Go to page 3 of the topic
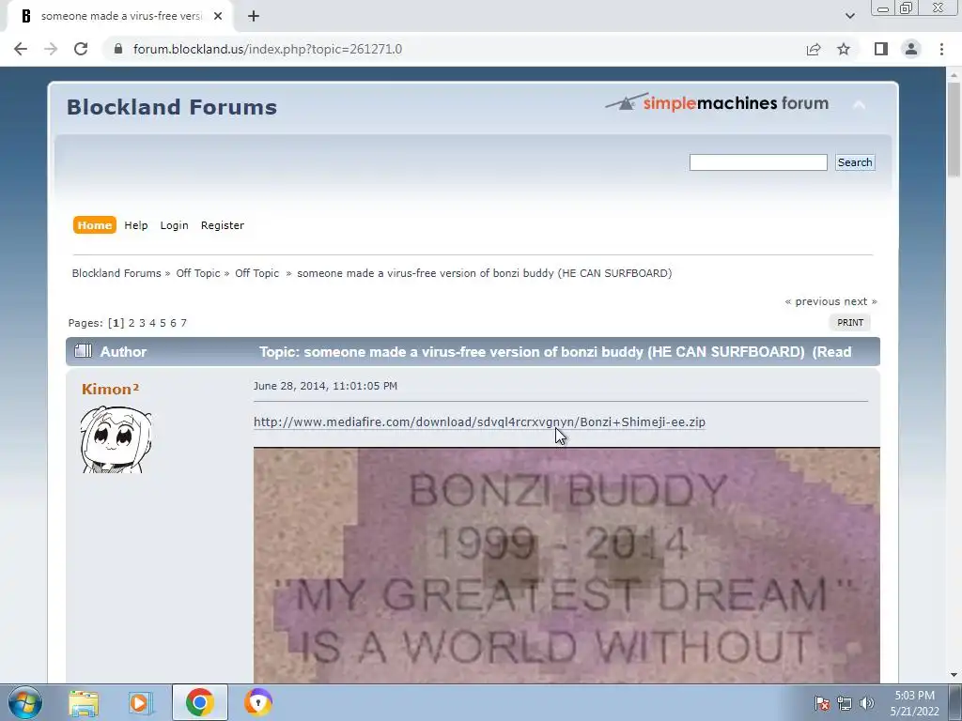The height and width of the screenshot is (721, 962). [x=142, y=323]
